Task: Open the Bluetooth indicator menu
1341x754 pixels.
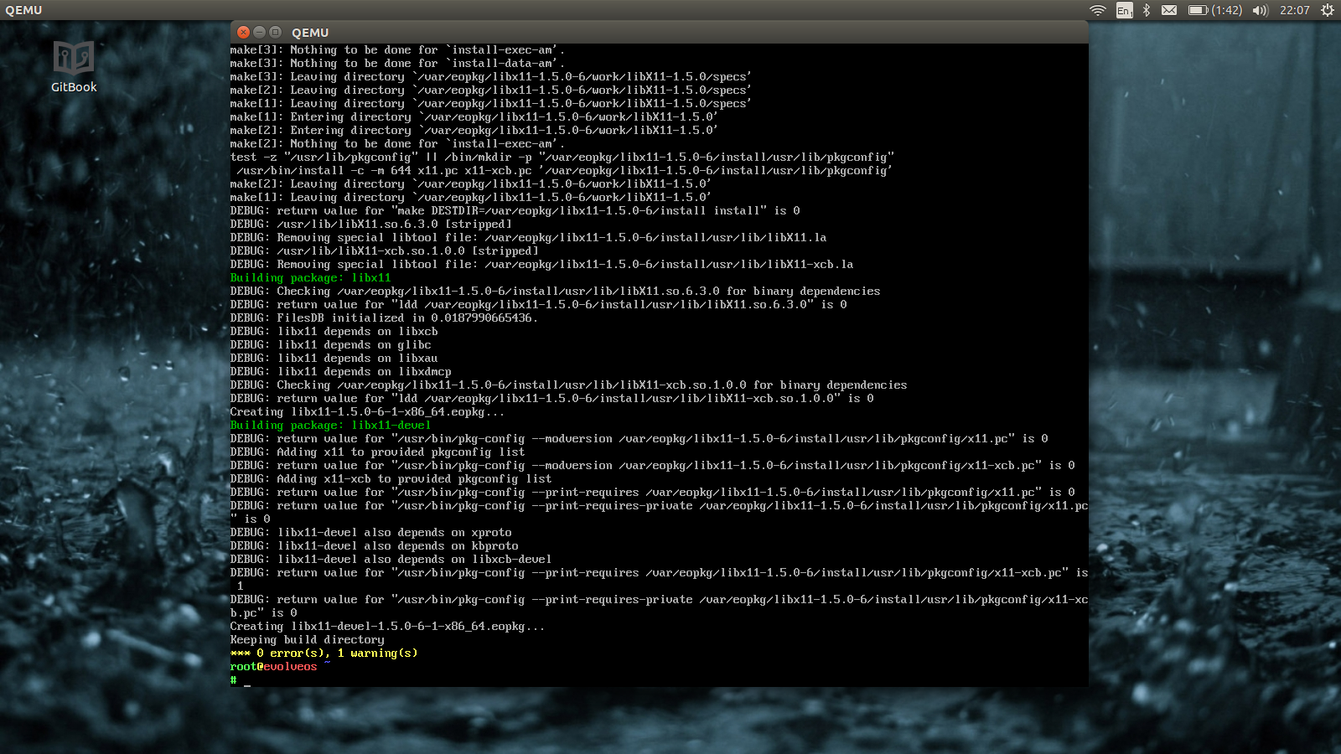Action: pyautogui.click(x=1147, y=10)
